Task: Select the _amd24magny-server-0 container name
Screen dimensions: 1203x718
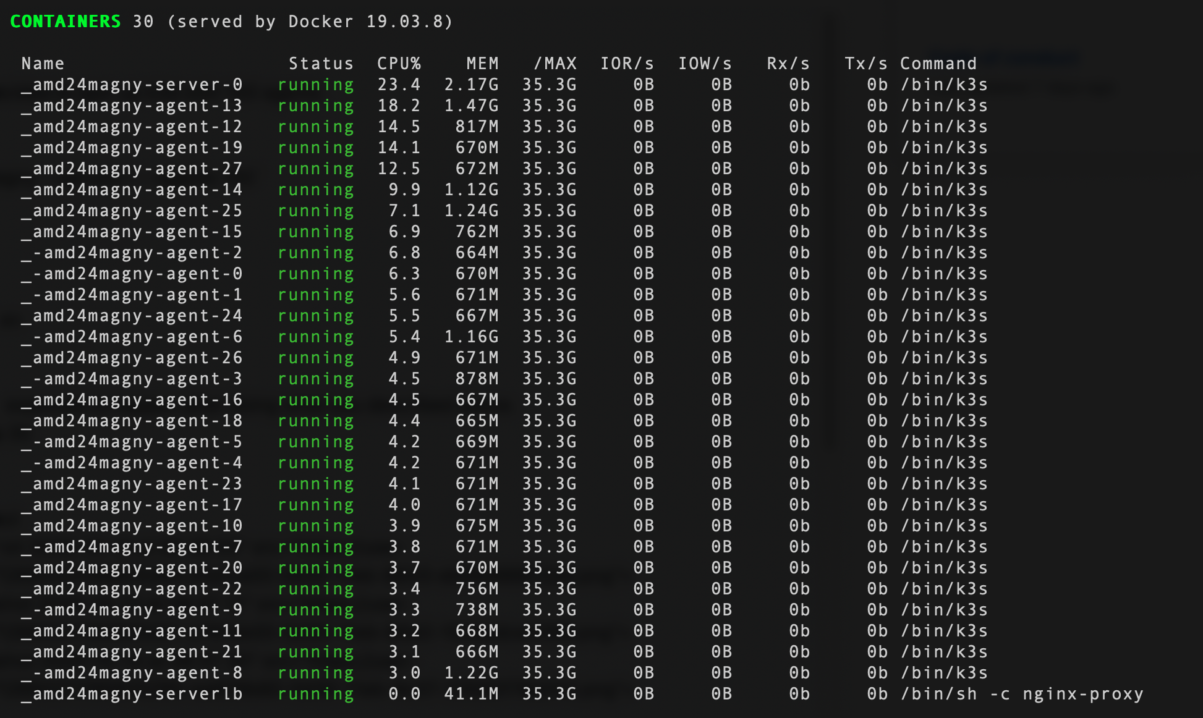Action: [x=132, y=85]
